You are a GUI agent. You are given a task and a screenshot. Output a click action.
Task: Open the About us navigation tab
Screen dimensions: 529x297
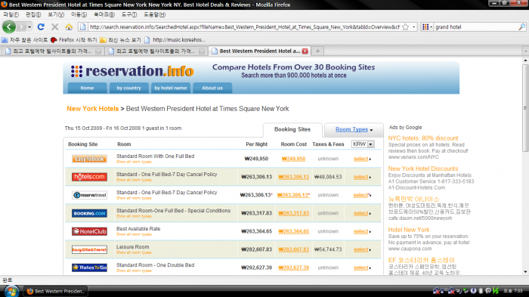(212, 88)
